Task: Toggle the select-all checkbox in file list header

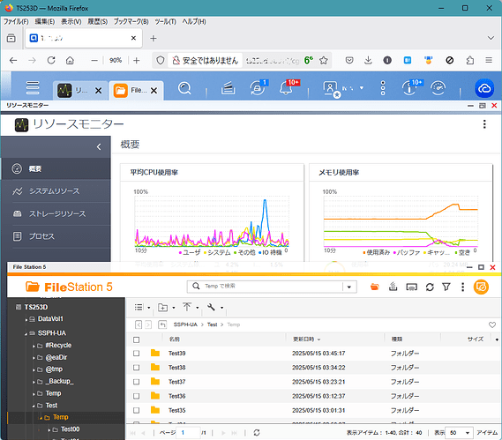Action: coord(137,339)
